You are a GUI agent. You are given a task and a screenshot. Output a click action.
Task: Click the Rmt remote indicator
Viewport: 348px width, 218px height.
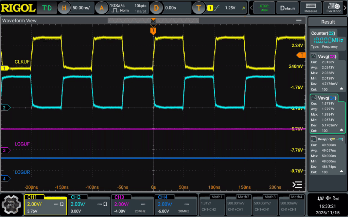coord(336,199)
